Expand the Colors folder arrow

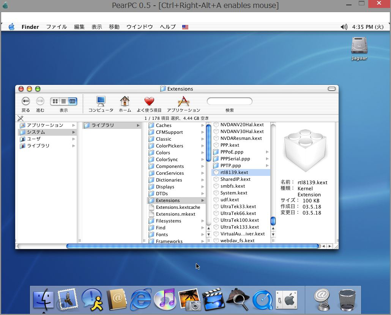click(x=203, y=153)
